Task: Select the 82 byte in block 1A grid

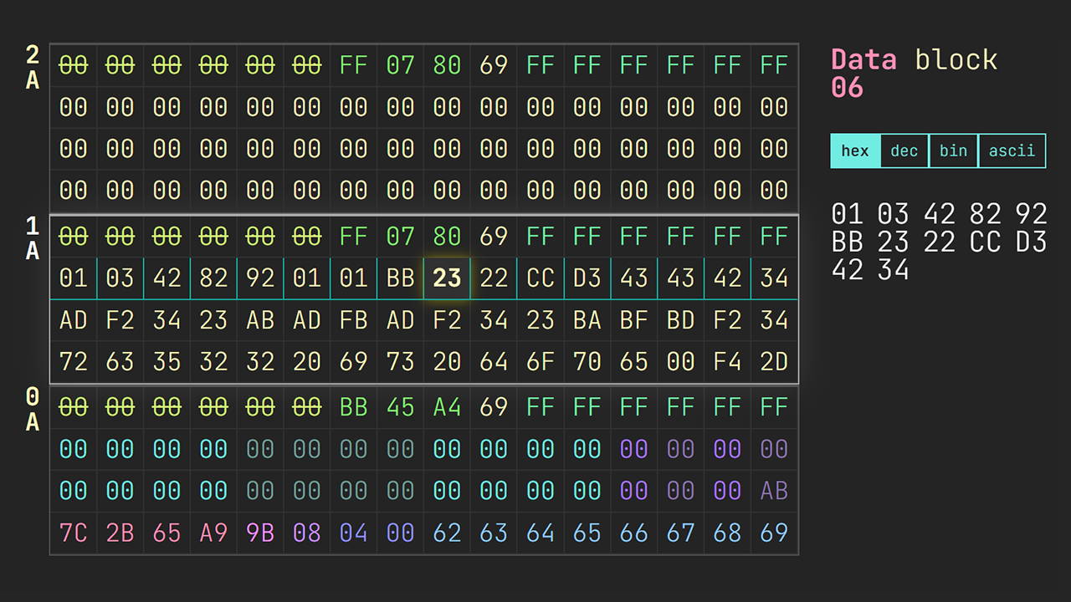Action: [213, 278]
